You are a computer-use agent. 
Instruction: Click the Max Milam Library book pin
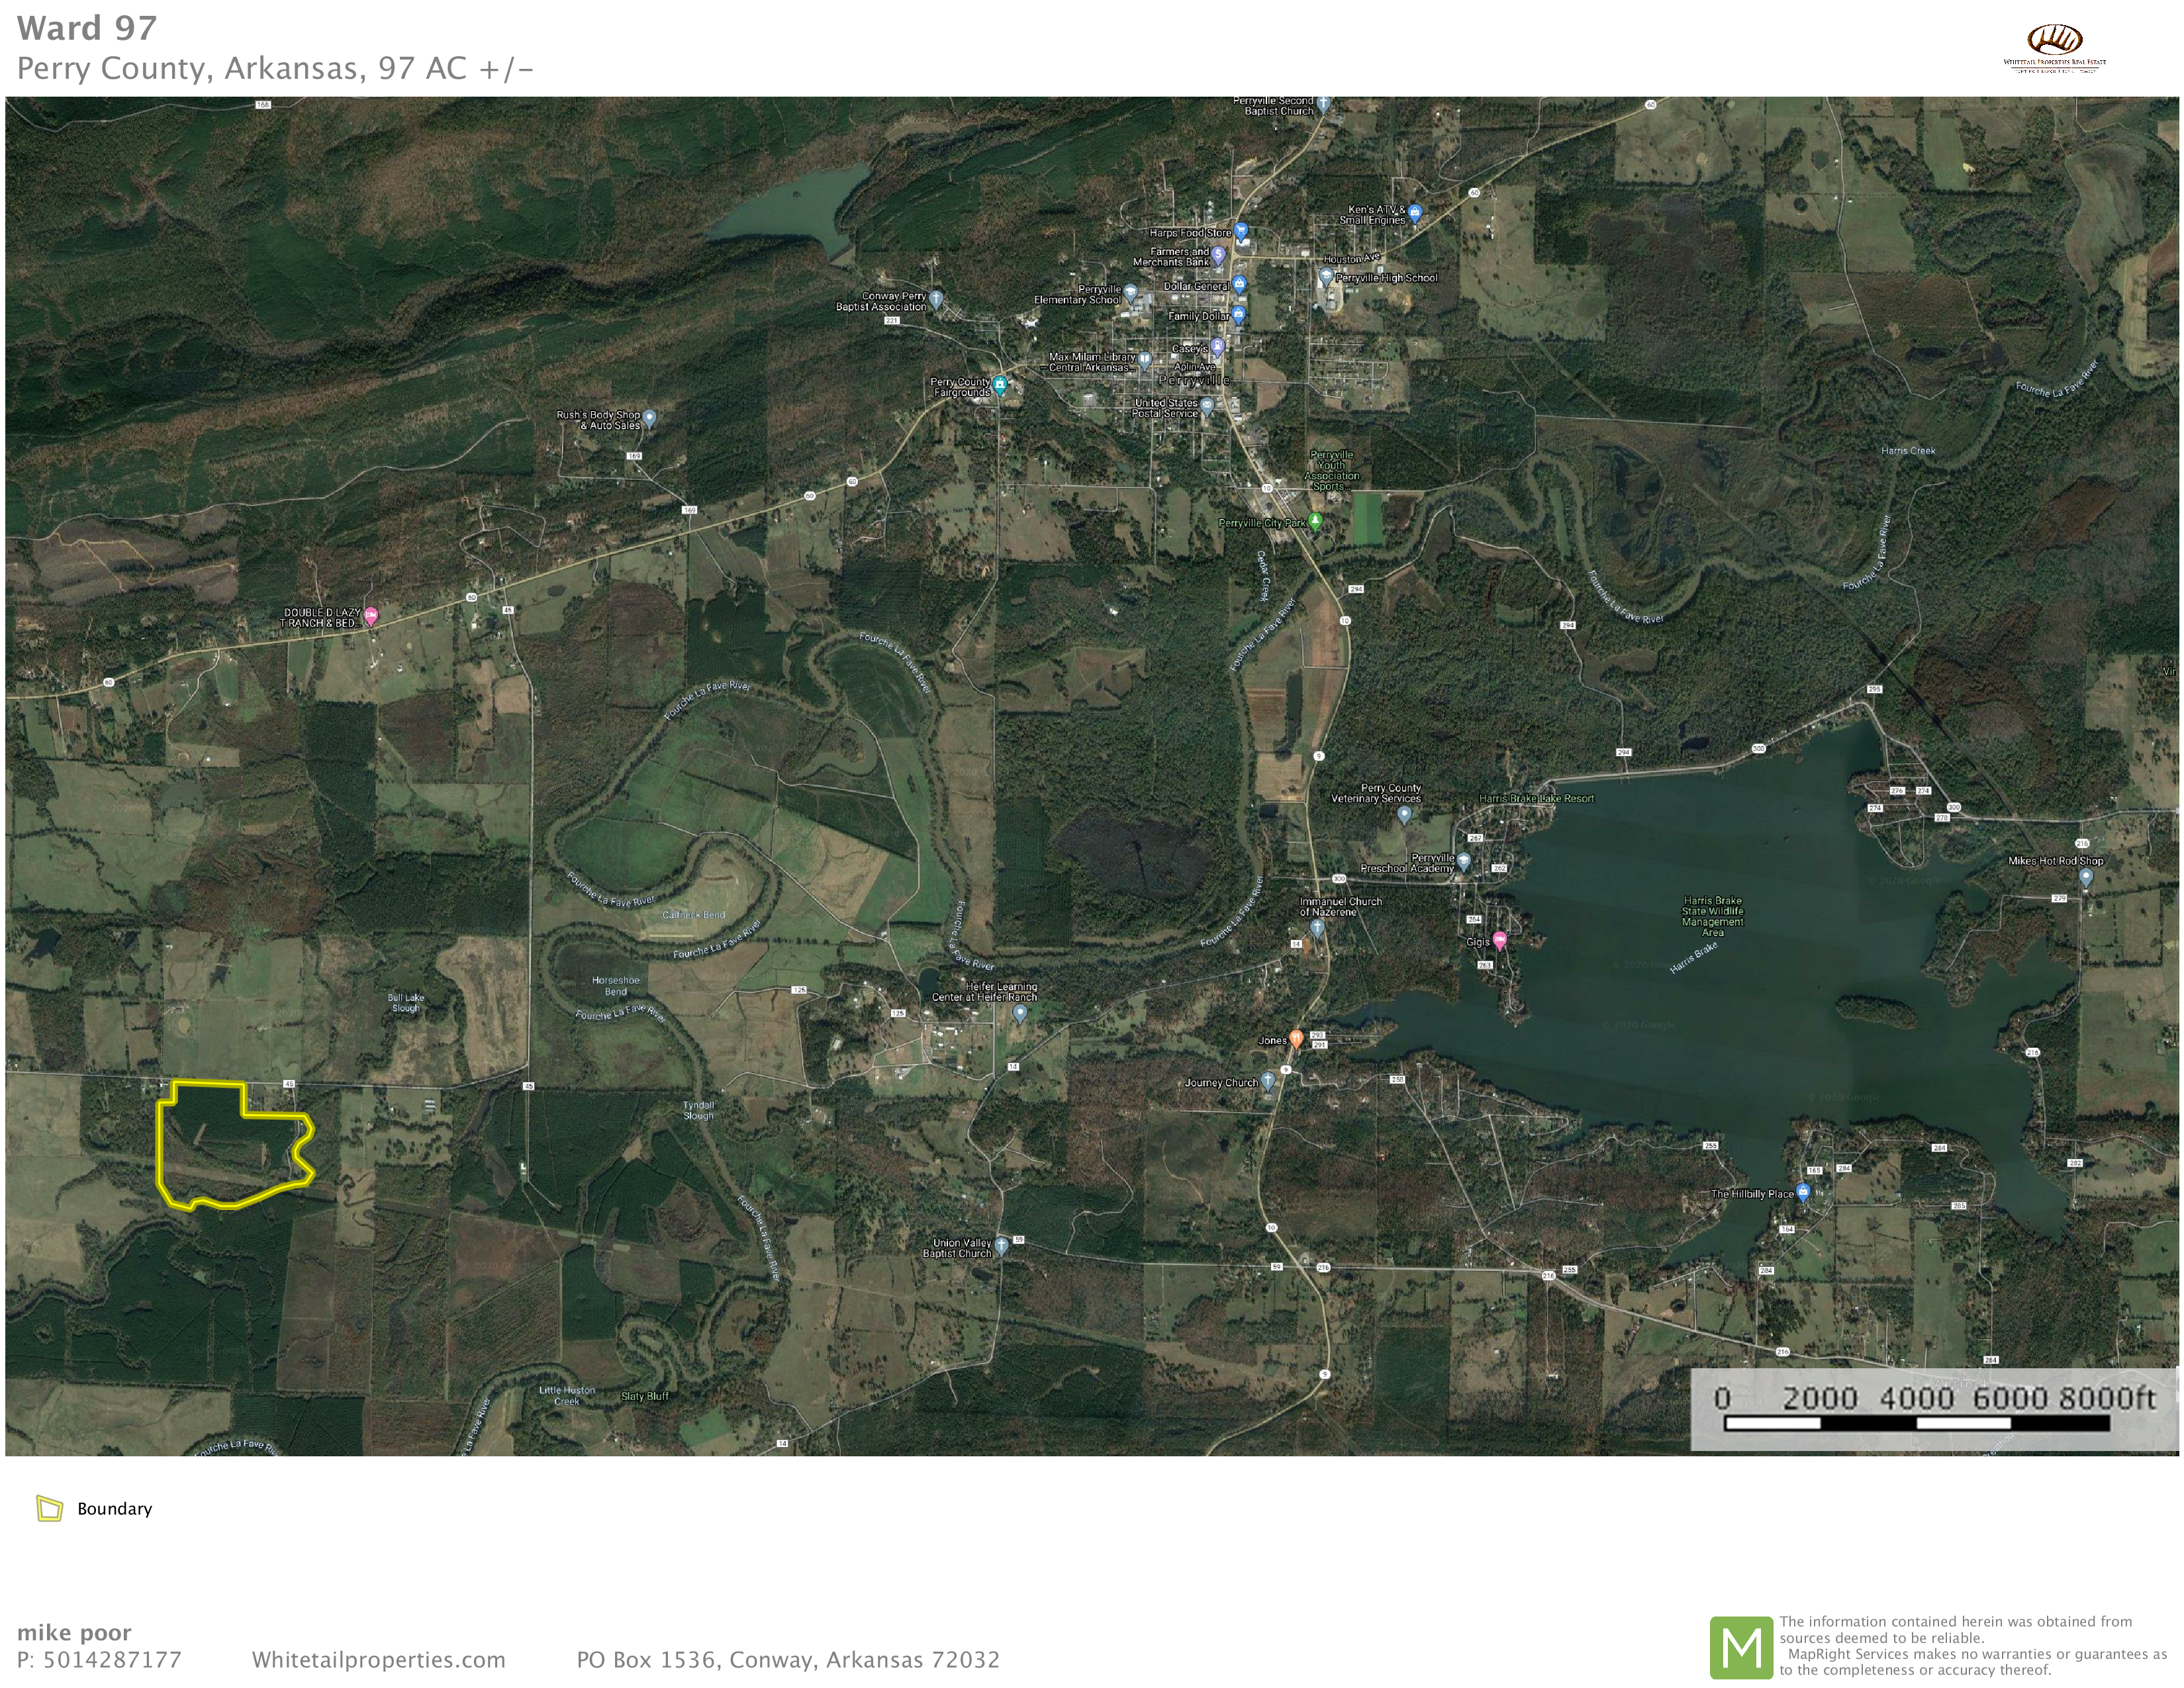click(x=1144, y=360)
